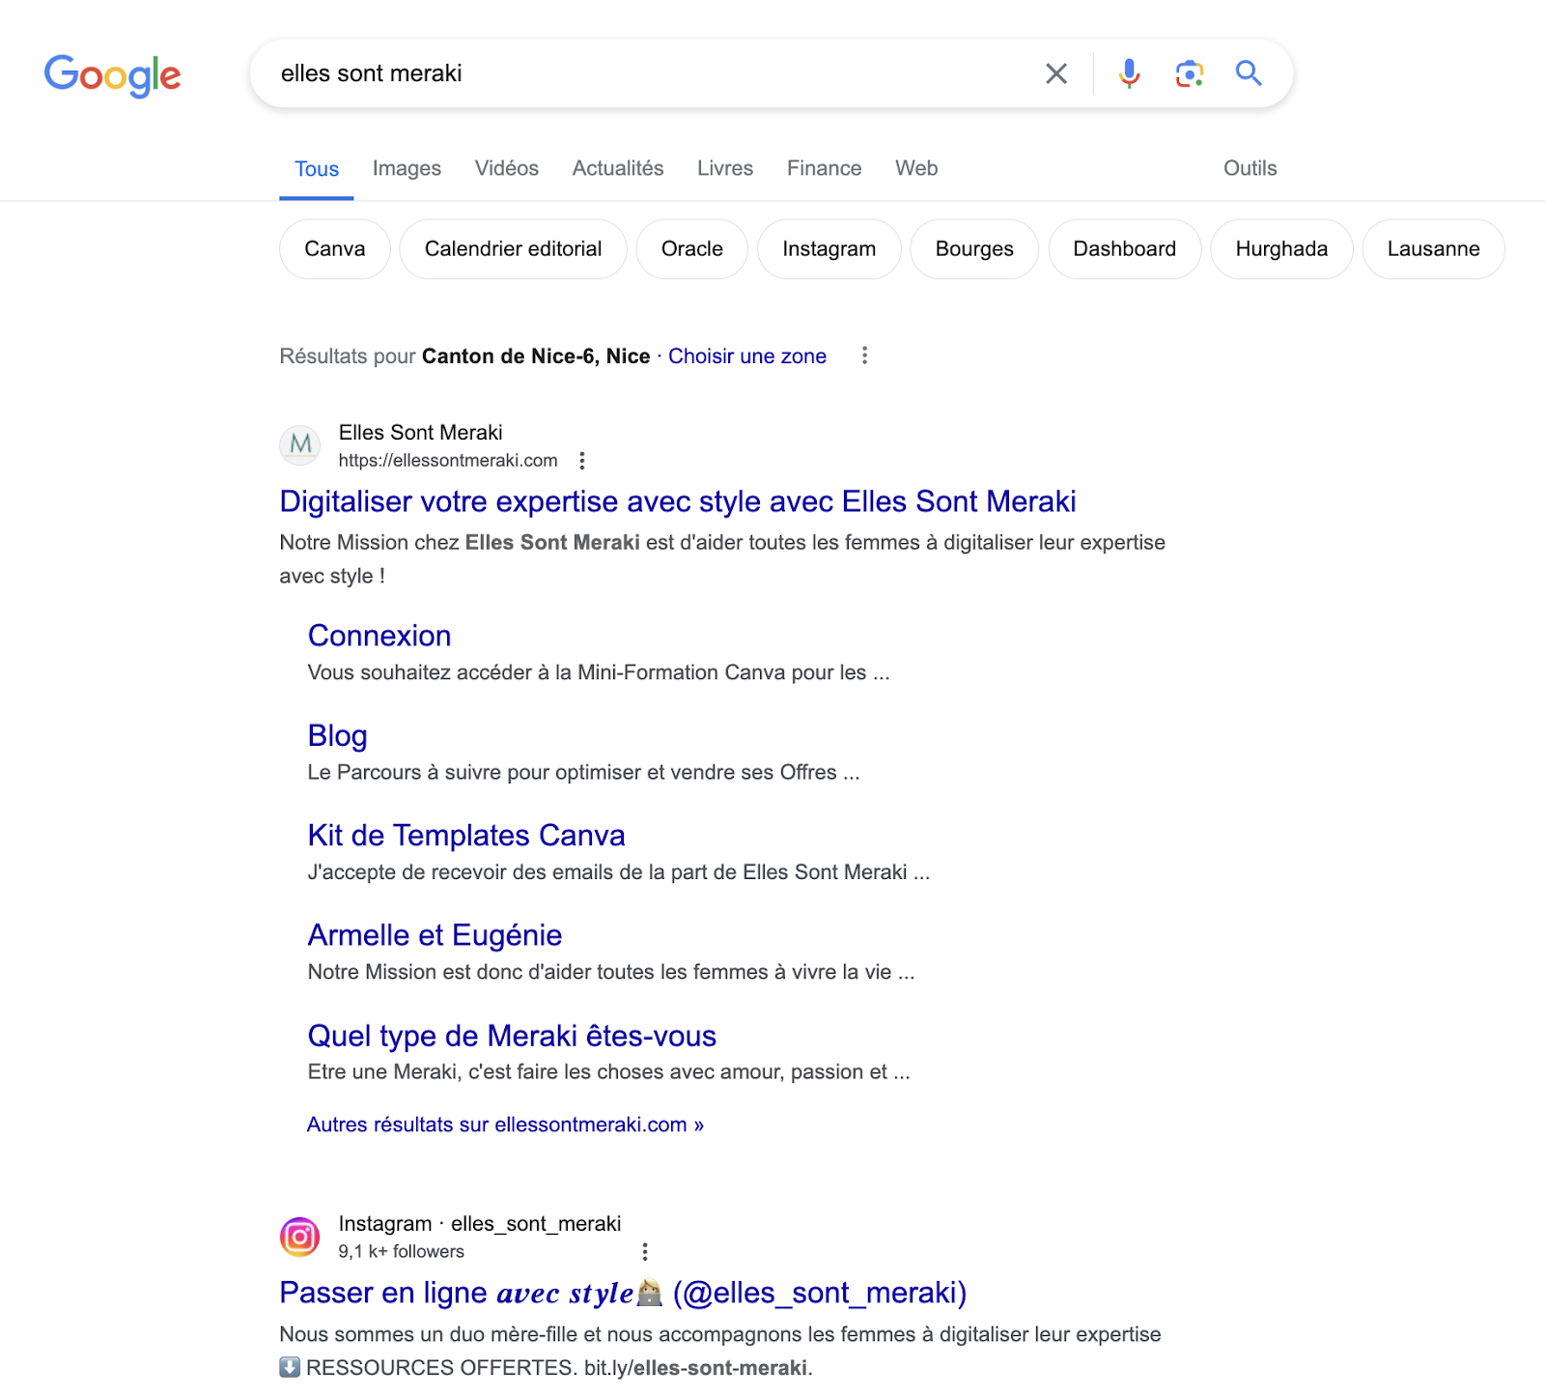Open the Web tab
The image size is (1545, 1396).
click(916, 168)
